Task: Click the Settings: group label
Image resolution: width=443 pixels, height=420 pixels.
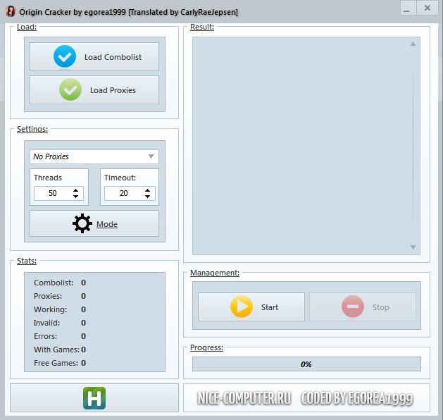Action: (32, 129)
